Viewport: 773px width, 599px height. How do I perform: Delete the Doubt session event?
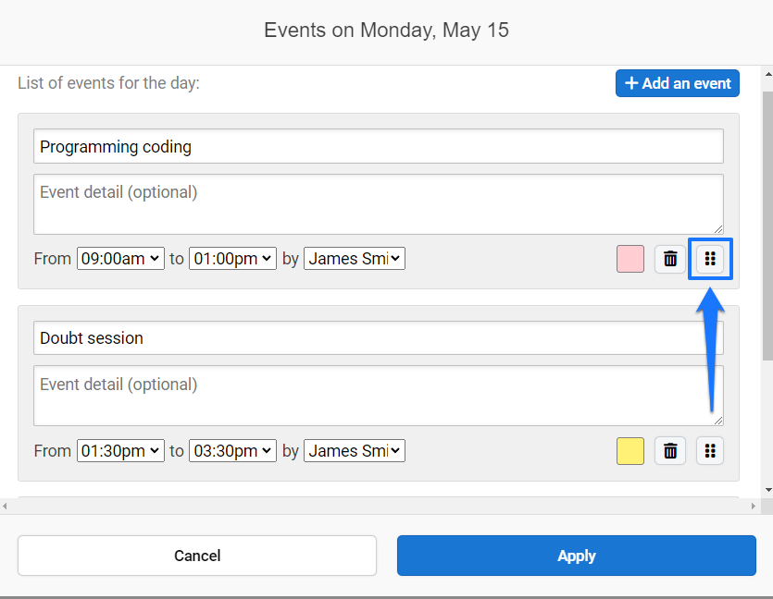[x=670, y=451]
